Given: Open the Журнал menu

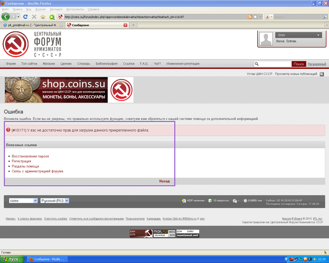Looking at the screenshot, I should point(40,9).
